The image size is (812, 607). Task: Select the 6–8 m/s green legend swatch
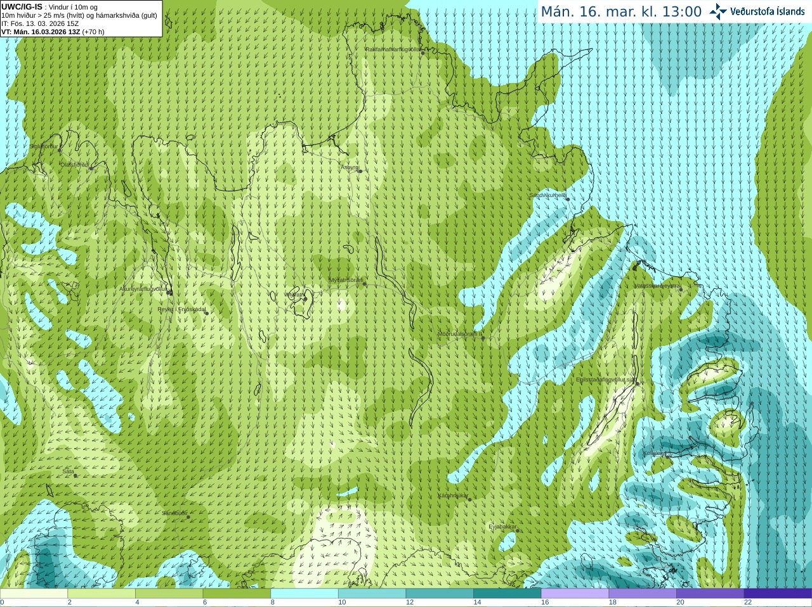pyautogui.click(x=237, y=594)
